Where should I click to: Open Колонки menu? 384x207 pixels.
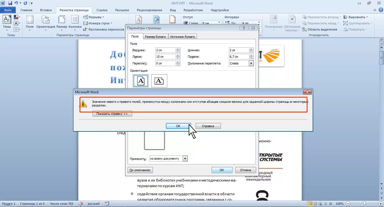point(75,23)
